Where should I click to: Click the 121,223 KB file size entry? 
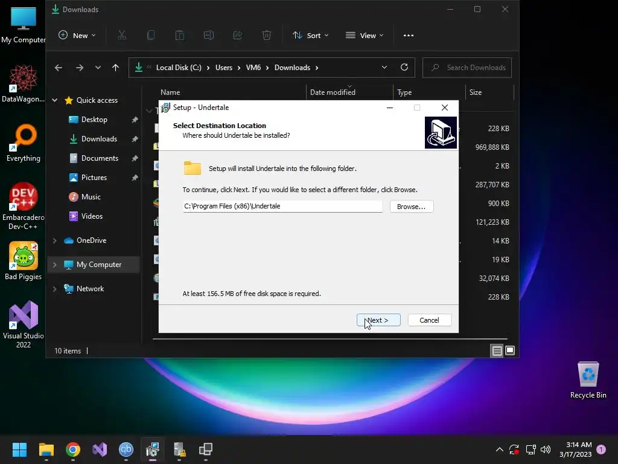tap(492, 222)
